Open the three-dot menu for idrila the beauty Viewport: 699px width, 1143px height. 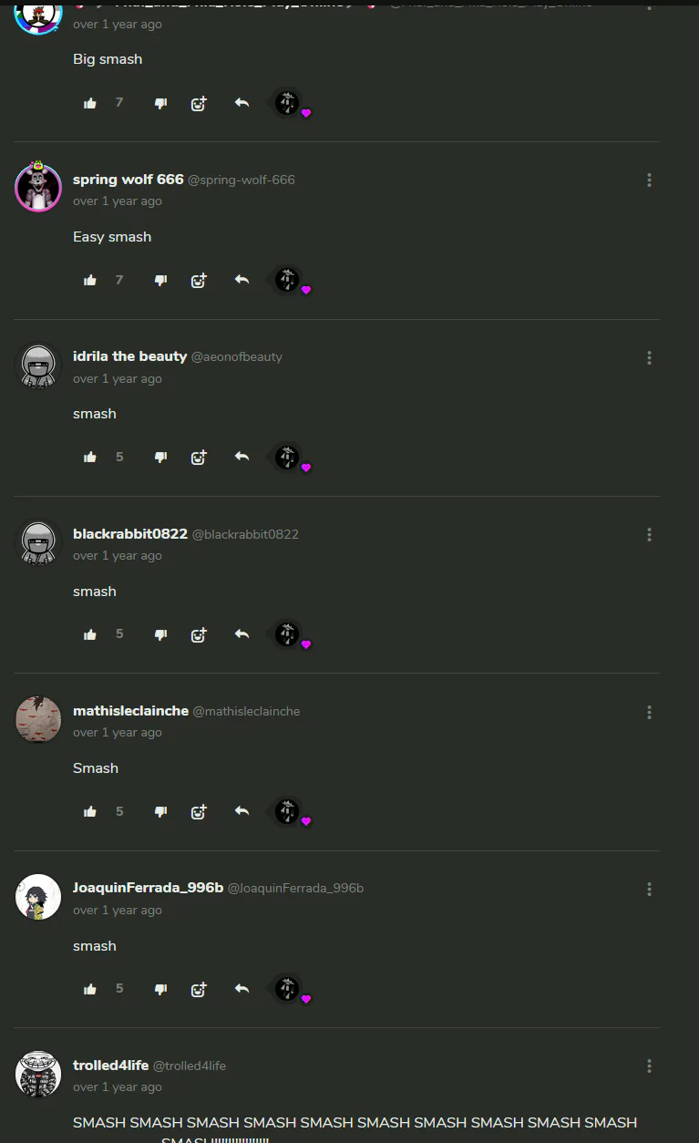(649, 357)
